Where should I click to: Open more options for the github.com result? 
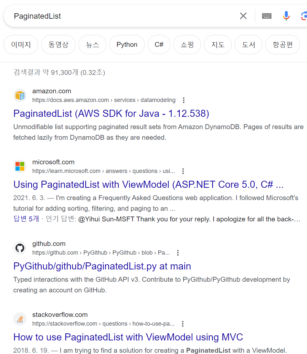click(x=178, y=253)
